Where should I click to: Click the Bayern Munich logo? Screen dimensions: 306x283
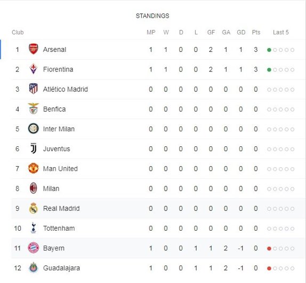tap(34, 248)
